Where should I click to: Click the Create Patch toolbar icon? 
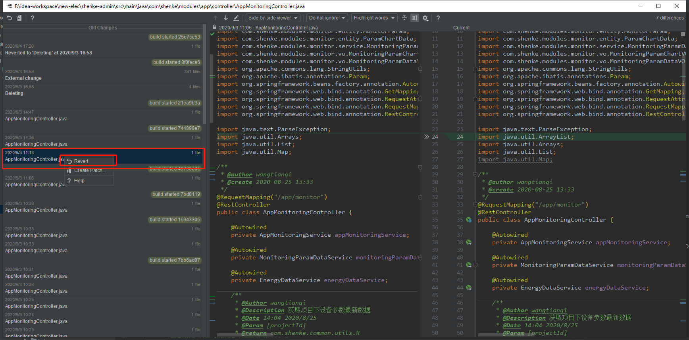19,18
